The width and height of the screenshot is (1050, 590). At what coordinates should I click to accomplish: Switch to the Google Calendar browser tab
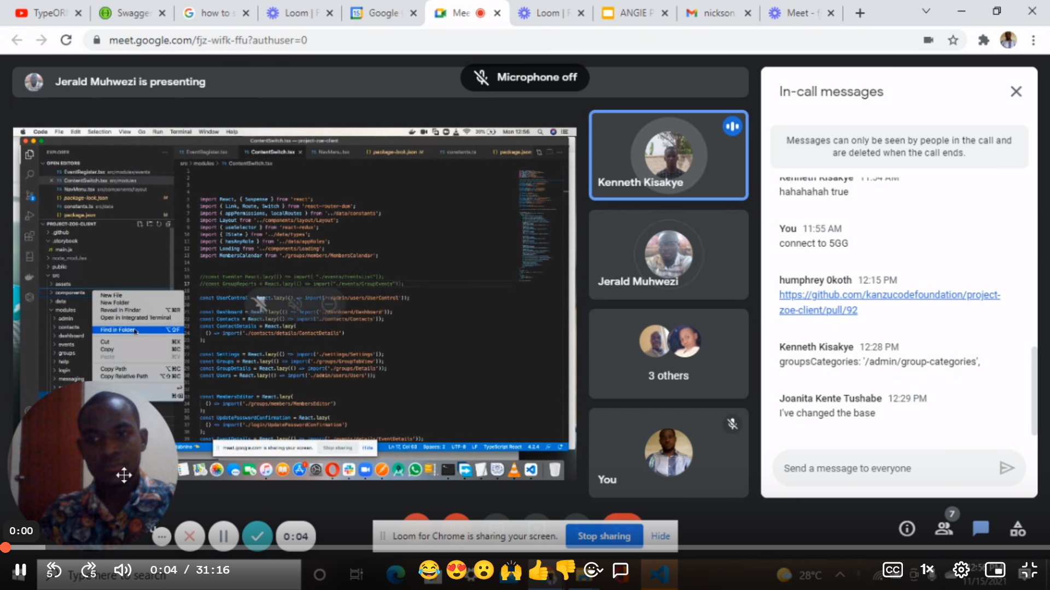tap(384, 13)
